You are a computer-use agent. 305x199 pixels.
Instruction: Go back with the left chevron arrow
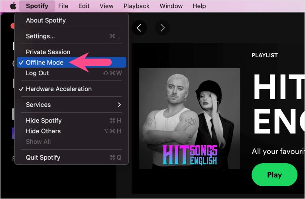pos(139,28)
